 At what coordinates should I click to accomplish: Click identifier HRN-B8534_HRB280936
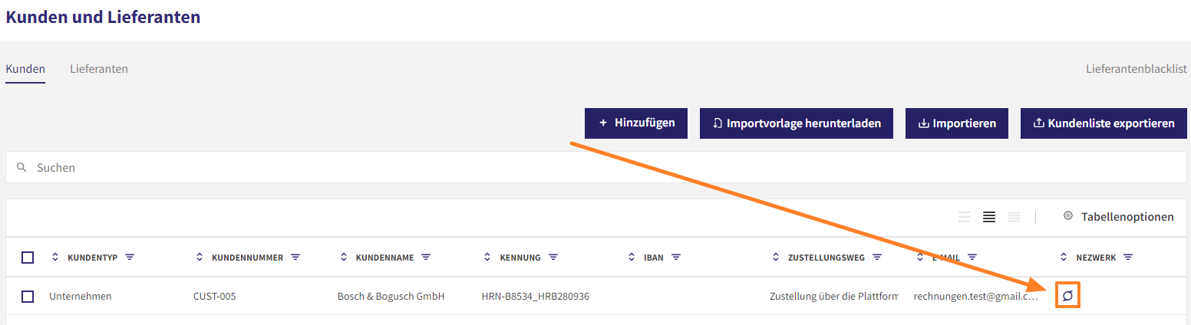point(536,296)
